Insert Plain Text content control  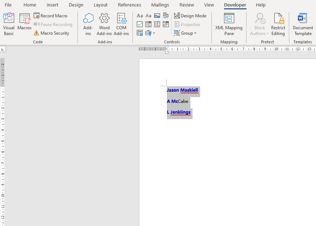coord(148,16)
